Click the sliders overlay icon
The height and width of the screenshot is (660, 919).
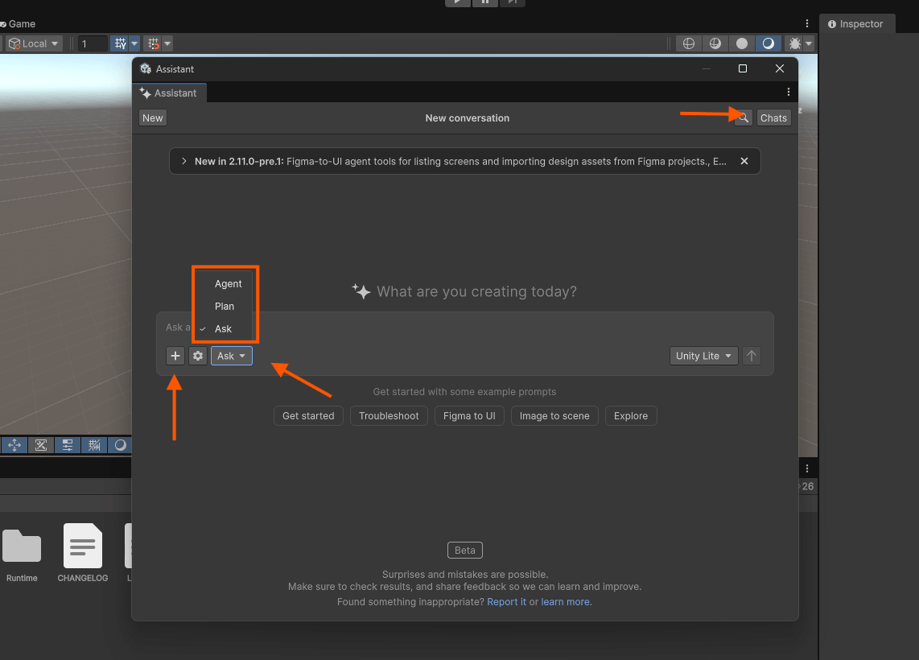(68, 445)
